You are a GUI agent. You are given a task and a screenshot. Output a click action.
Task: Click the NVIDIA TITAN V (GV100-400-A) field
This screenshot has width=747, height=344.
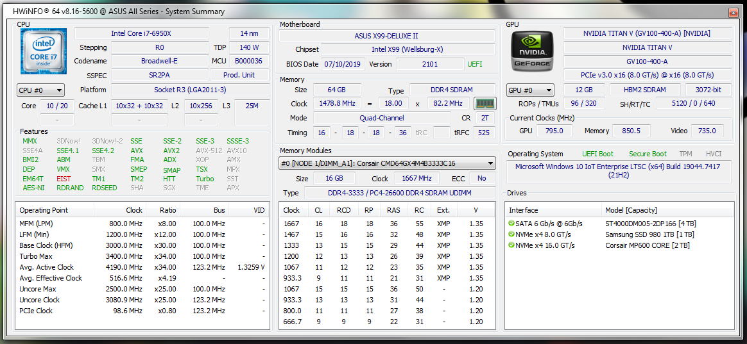tap(648, 33)
